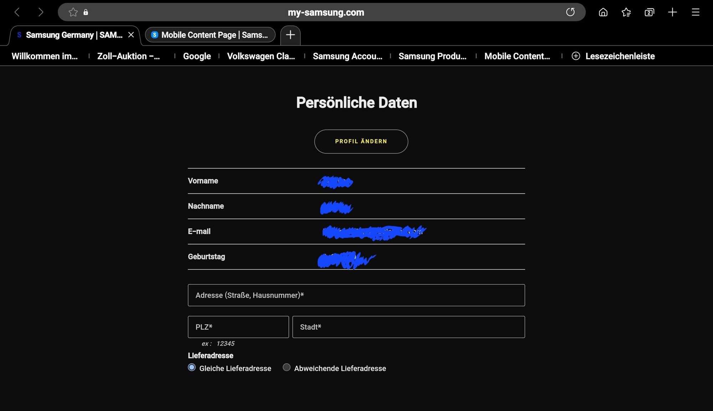713x411 pixels.
Task: Close the Samsung Germany tab
Action: pyautogui.click(x=131, y=35)
